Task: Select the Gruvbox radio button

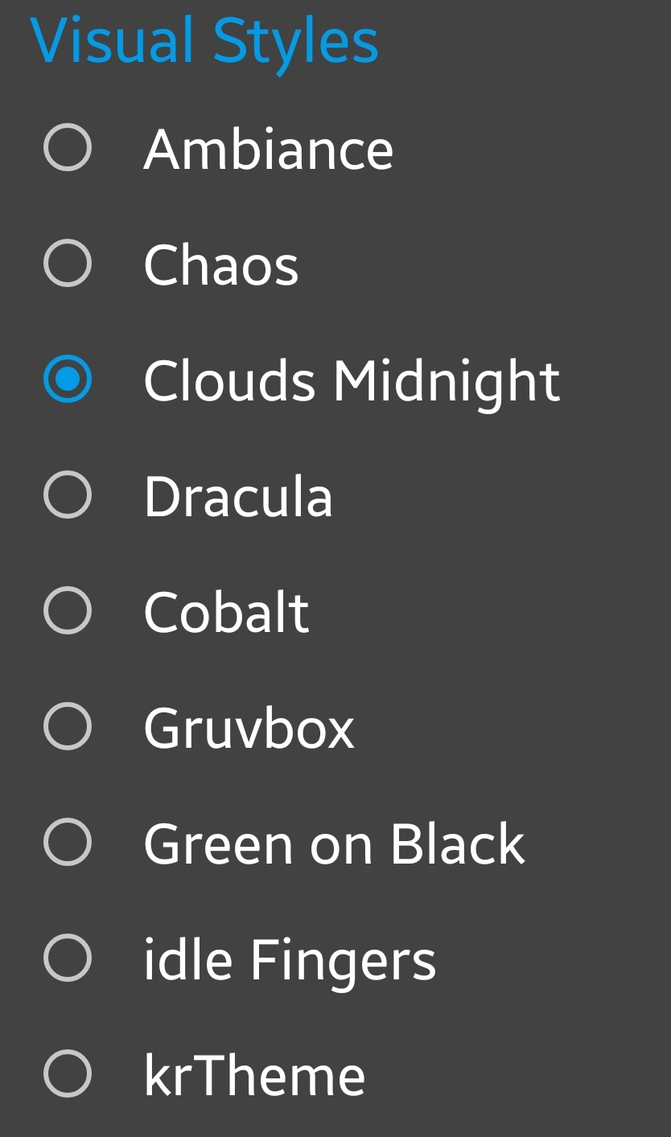Action: 68,726
